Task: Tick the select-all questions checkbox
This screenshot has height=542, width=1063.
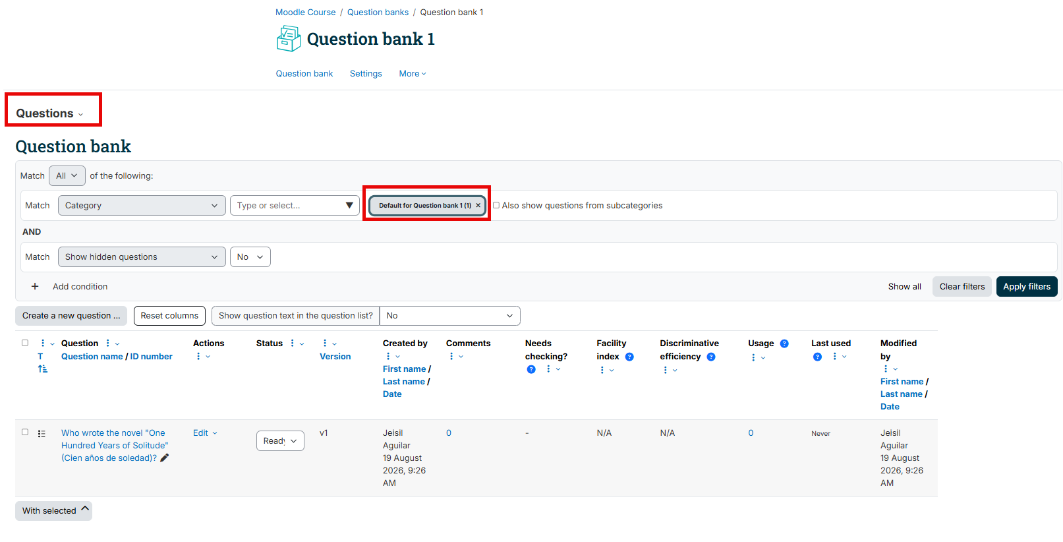Action: pos(25,343)
